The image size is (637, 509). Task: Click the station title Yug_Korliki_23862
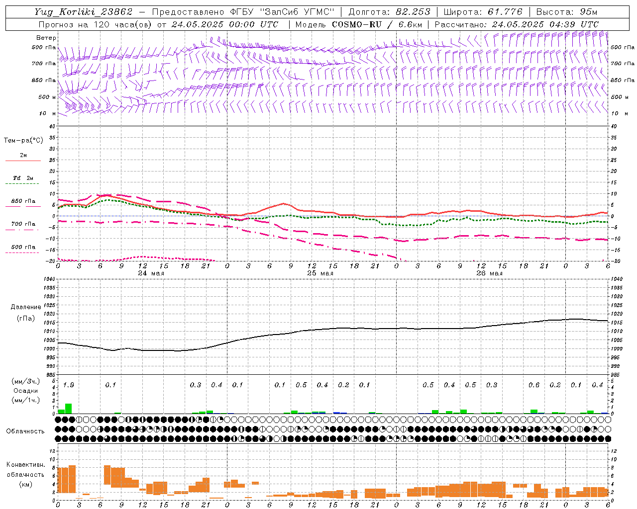point(84,12)
